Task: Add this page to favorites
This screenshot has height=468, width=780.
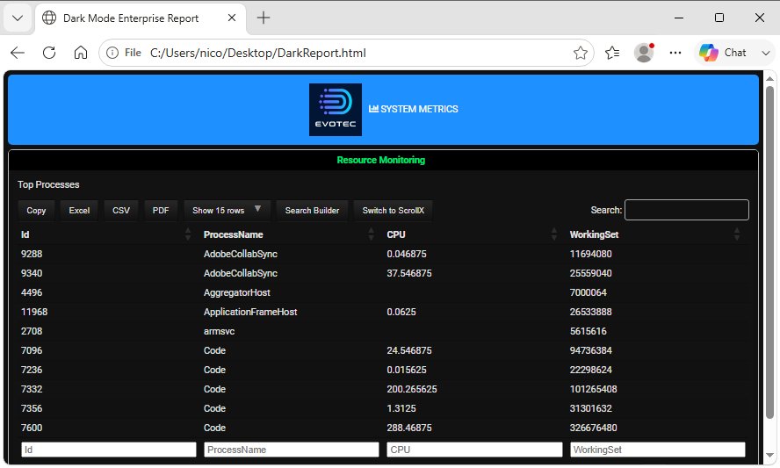Action: pos(580,53)
